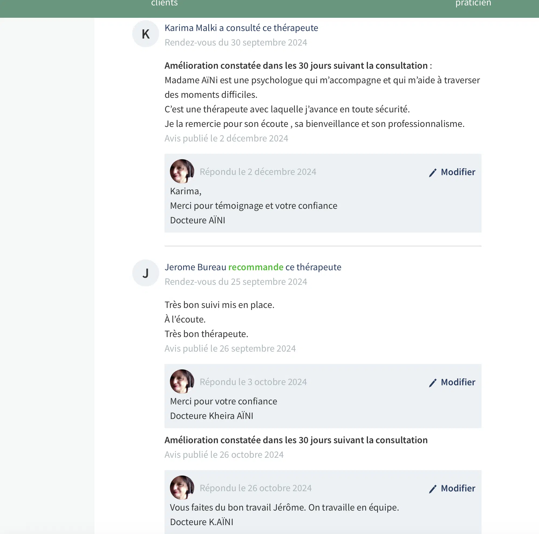Click Karima Malki's K avatar circle
The height and width of the screenshot is (534, 539).
click(146, 34)
